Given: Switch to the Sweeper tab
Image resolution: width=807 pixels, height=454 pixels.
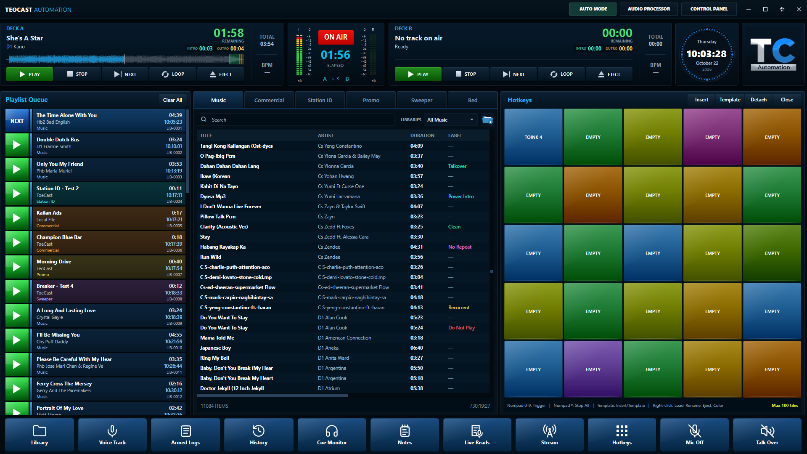Looking at the screenshot, I should click(x=422, y=100).
